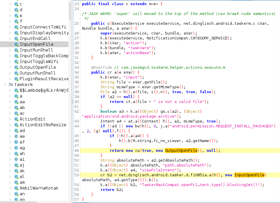Expand the ActionEditNoResize class node
280x203 pixels.
click(x=10, y=125)
